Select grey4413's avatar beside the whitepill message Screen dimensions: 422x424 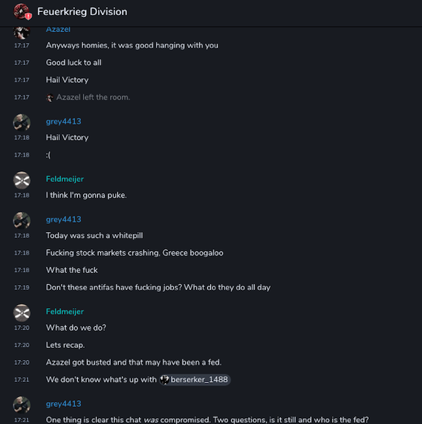[22, 220]
